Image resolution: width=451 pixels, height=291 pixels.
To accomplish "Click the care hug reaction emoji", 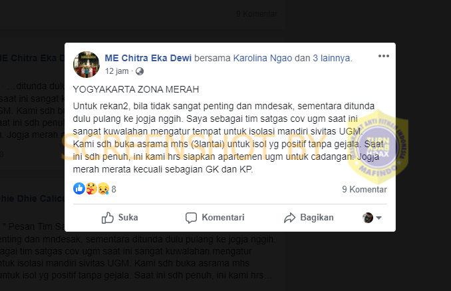I will pos(91,189).
